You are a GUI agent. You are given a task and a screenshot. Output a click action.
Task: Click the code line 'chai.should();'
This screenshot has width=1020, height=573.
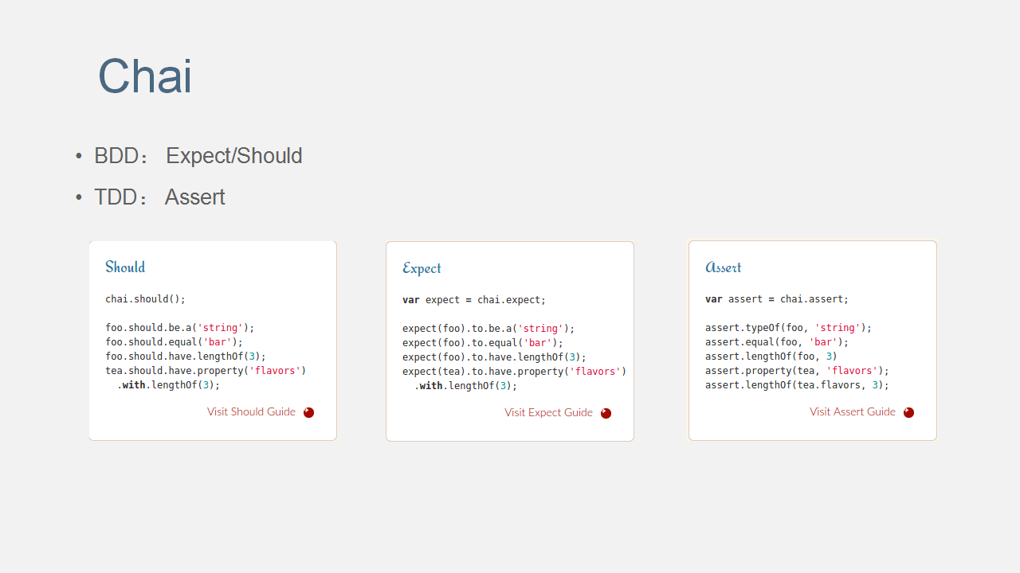(x=146, y=299)
